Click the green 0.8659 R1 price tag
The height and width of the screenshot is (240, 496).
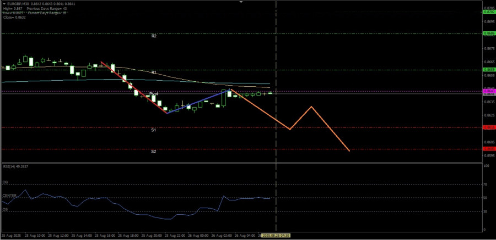[x=489, y=69]
